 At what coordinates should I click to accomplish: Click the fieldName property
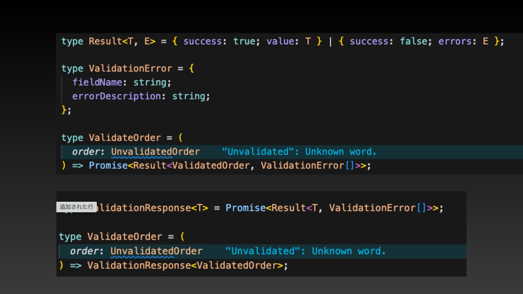pos(97,82)
